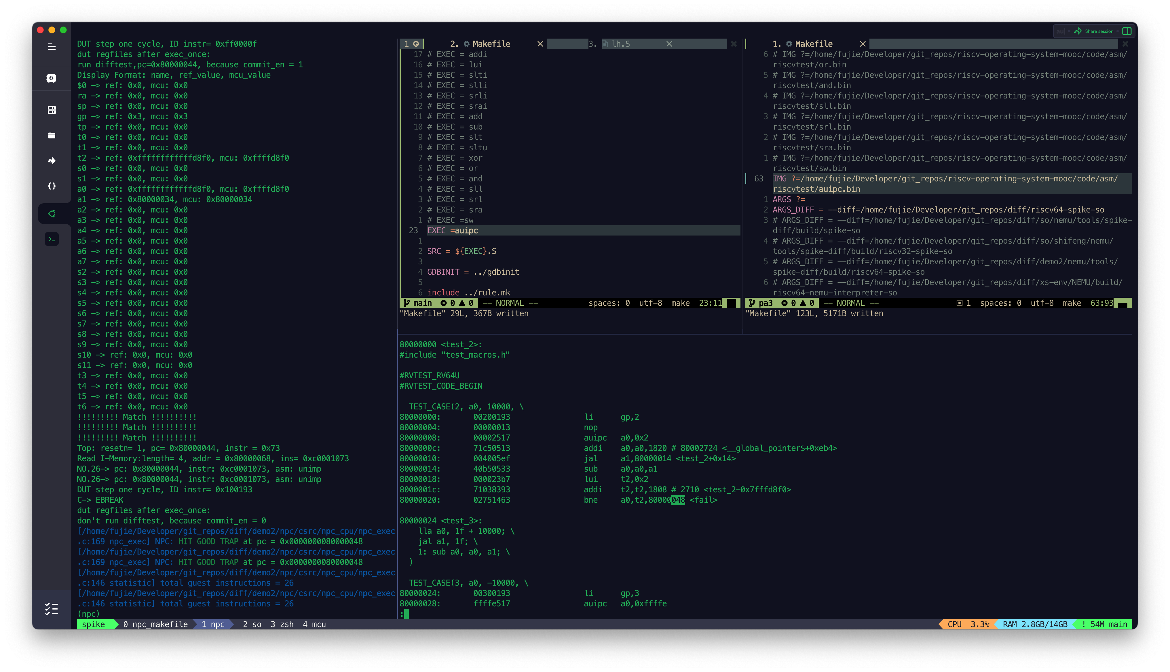Click the '80000024 <test_3>:' label
The width and height of the screenshot is (1170, 672).
(440, 521)
